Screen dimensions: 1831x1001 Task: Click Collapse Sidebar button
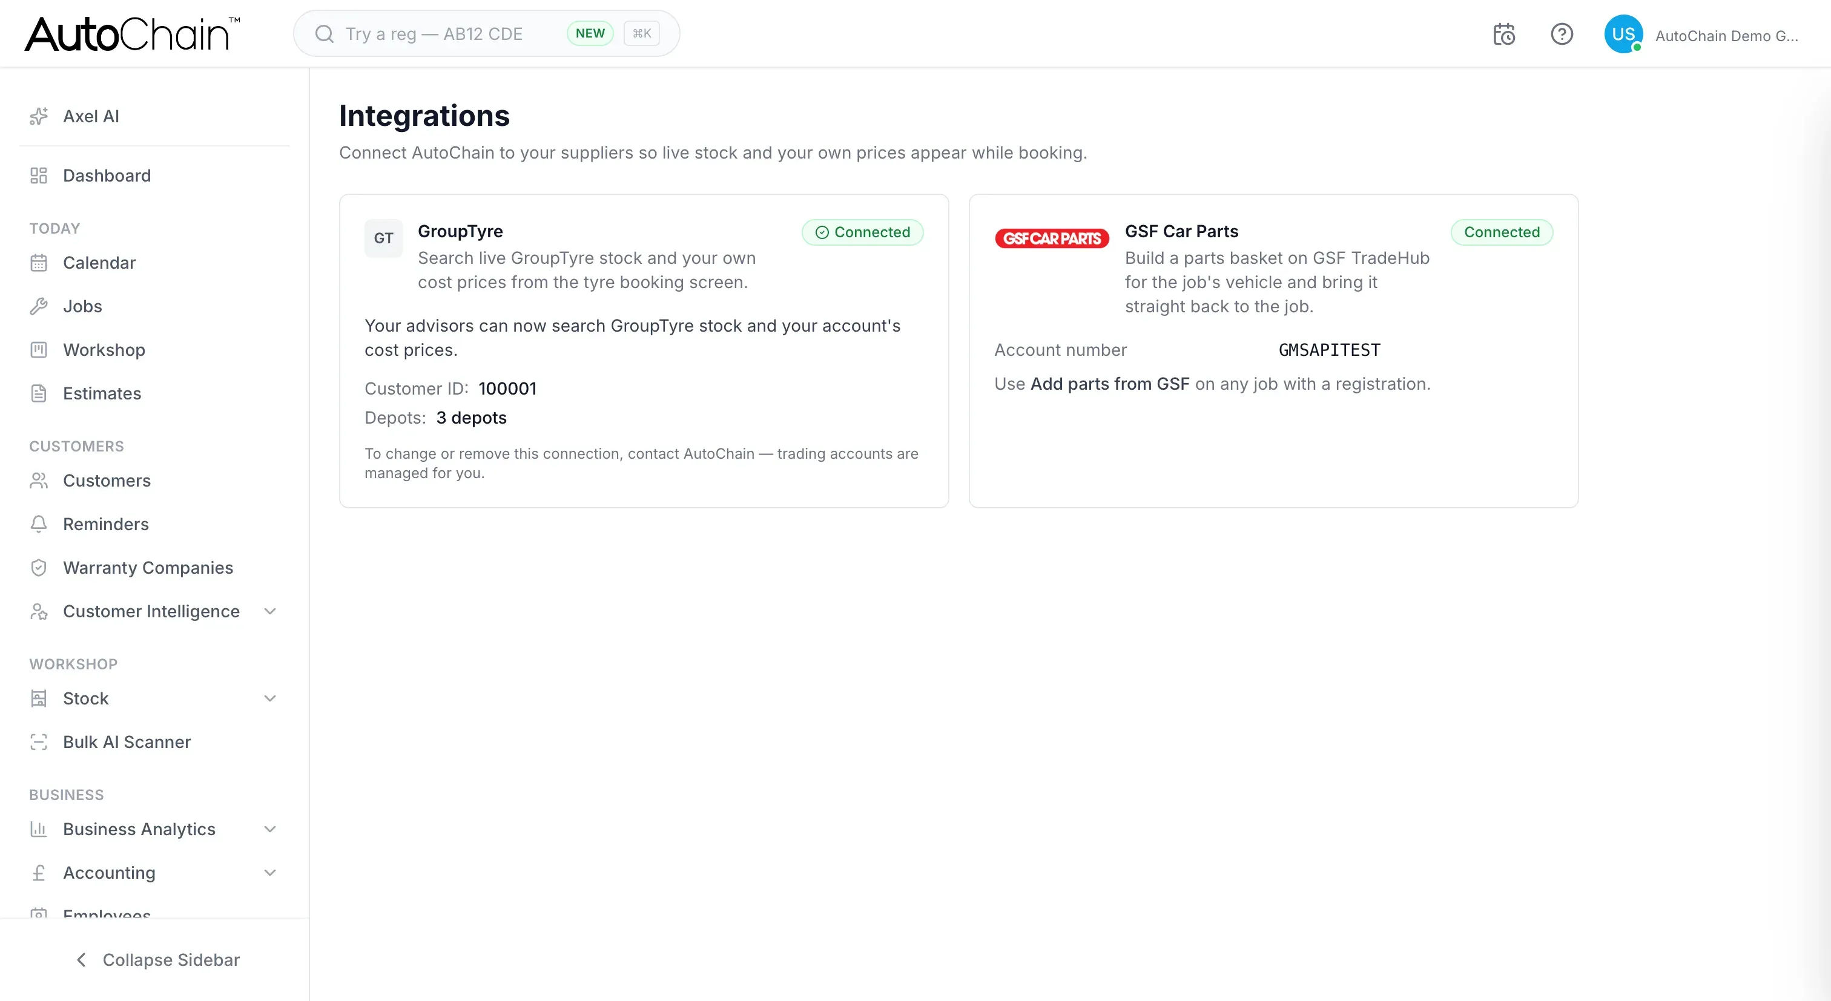coord(157,960)
